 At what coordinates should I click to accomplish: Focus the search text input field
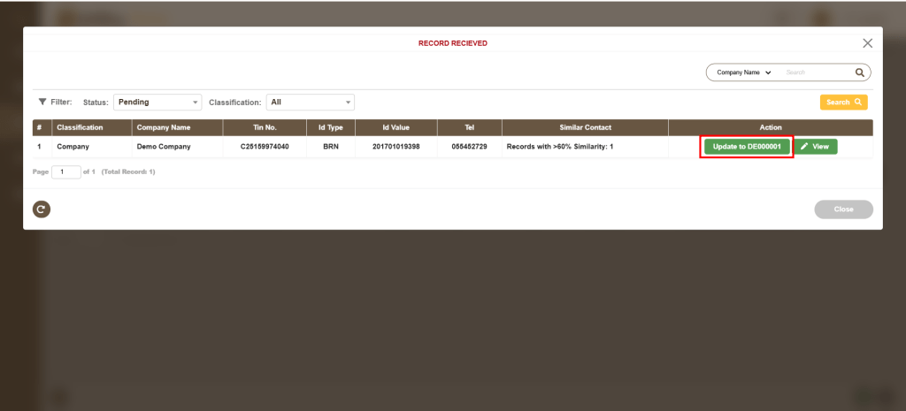pos(816,72)
